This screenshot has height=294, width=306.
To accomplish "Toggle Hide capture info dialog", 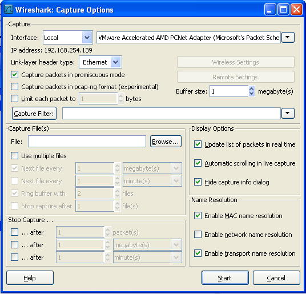I will click(x=198, y=182).
